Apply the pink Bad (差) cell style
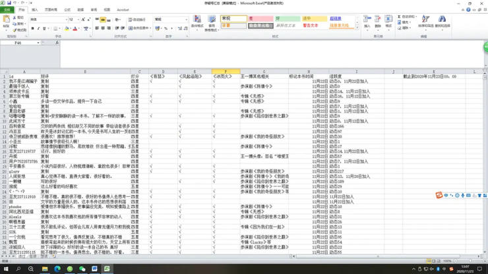The image size is (488, 274). [260, 18]
